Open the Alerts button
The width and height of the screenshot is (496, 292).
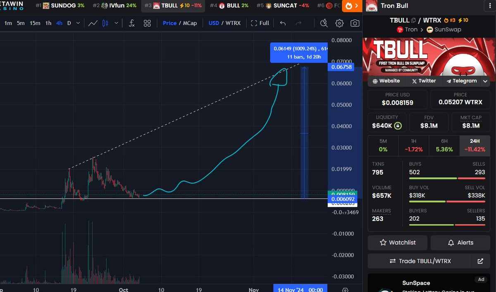460,242
